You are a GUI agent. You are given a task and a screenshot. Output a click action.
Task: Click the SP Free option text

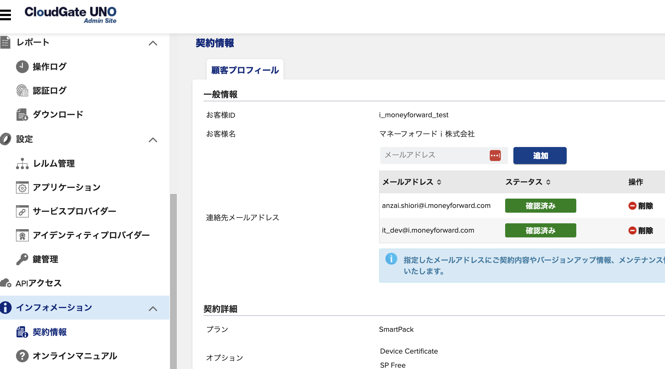pyautogui.click(x=393, y=365)
